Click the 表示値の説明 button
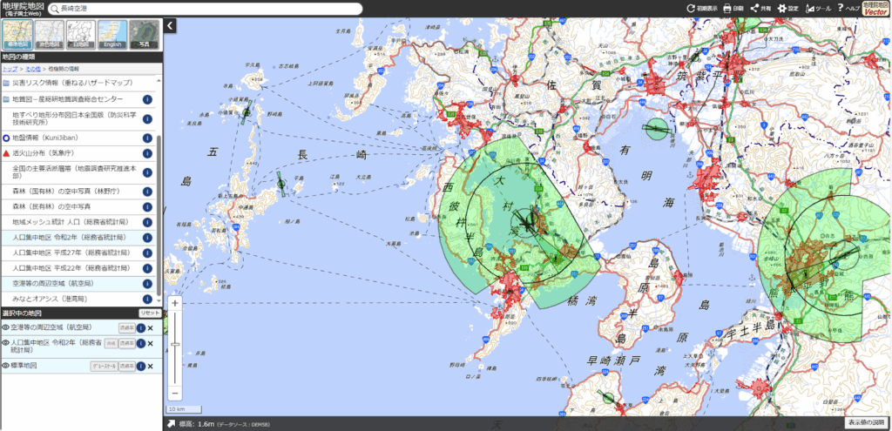This screenshot has height=431, width=892. (x=866, y=423)
